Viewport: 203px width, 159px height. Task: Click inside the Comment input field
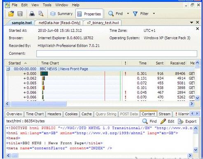tap(117, 54)
